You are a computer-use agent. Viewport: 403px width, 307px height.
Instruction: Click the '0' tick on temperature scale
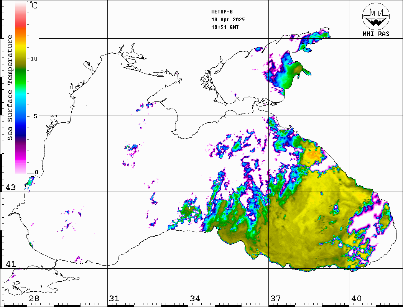click(x=36, y=172)
